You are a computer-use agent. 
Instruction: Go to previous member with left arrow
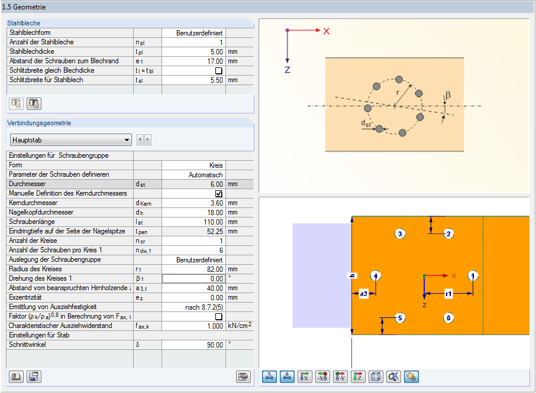point(140,139)
